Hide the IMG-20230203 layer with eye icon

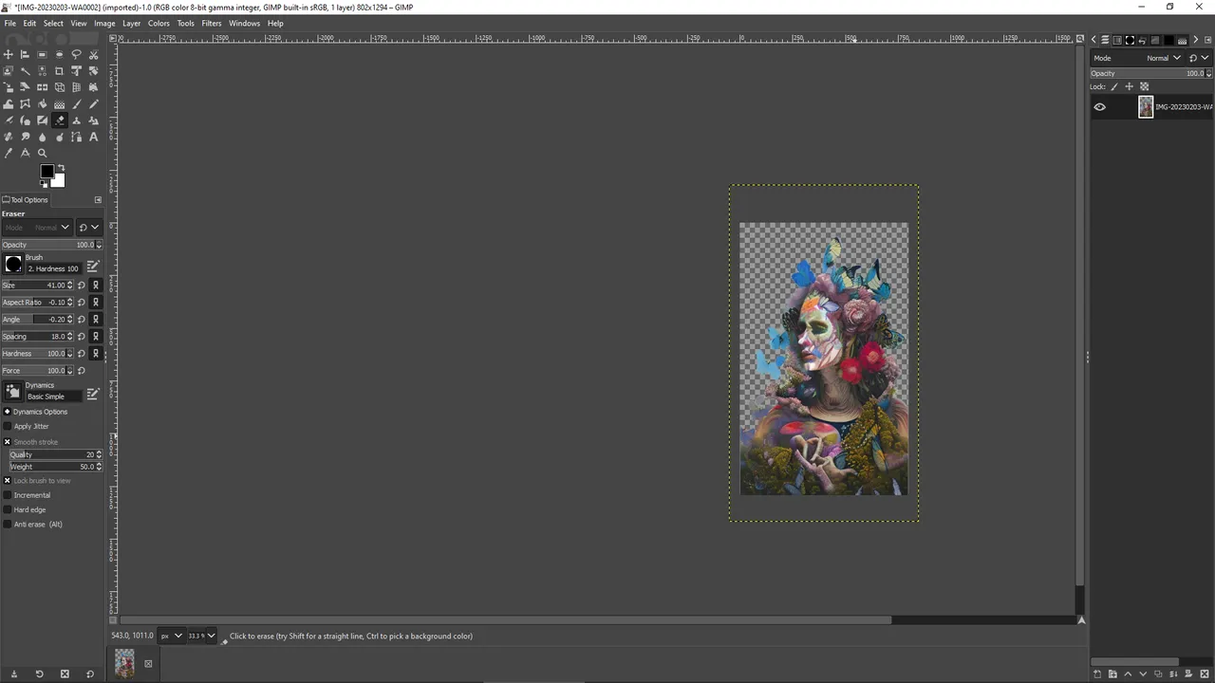[x=1099, y=107]
